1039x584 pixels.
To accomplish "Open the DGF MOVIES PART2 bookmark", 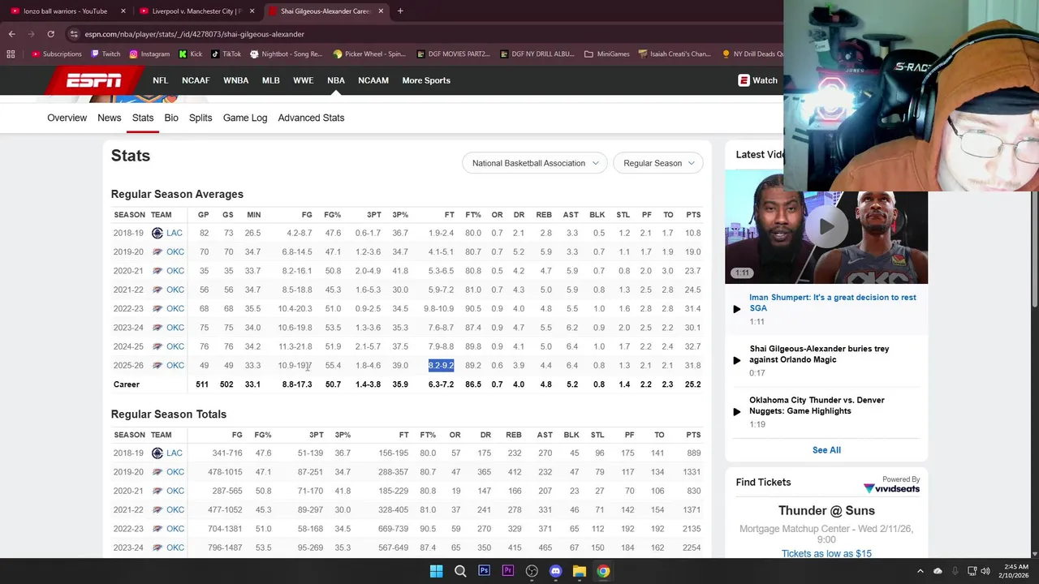I will coord(453,54).
